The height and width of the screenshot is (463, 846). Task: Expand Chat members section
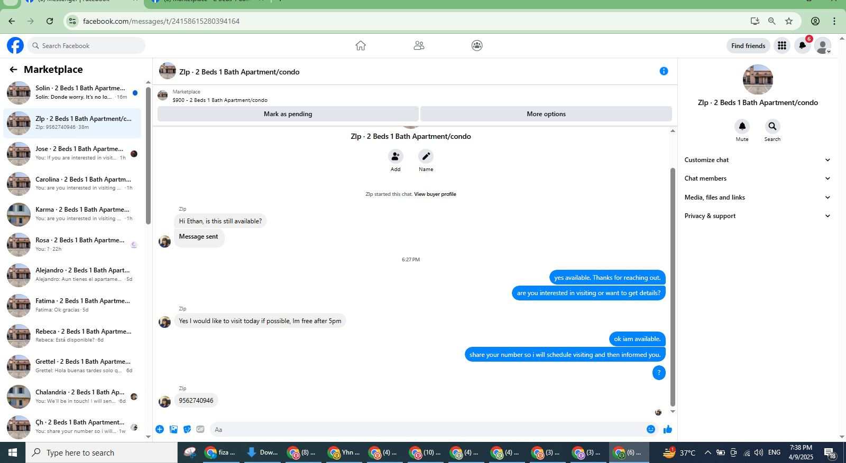tap(758, 178)
